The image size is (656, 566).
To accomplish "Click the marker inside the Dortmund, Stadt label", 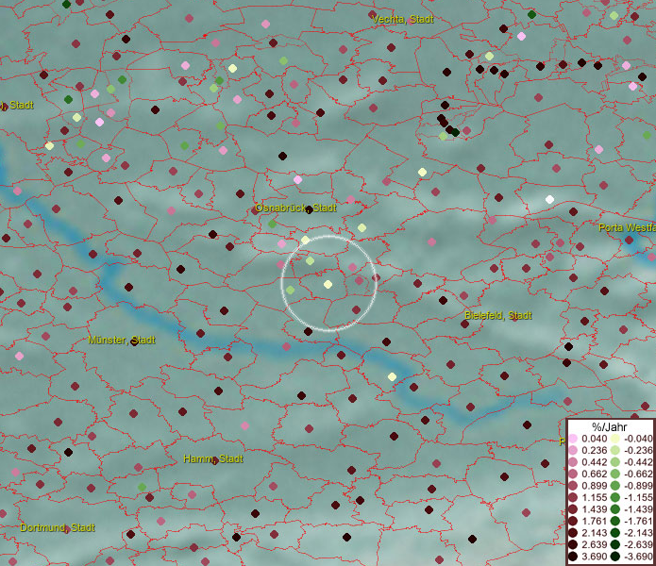I will pos(66,528).
